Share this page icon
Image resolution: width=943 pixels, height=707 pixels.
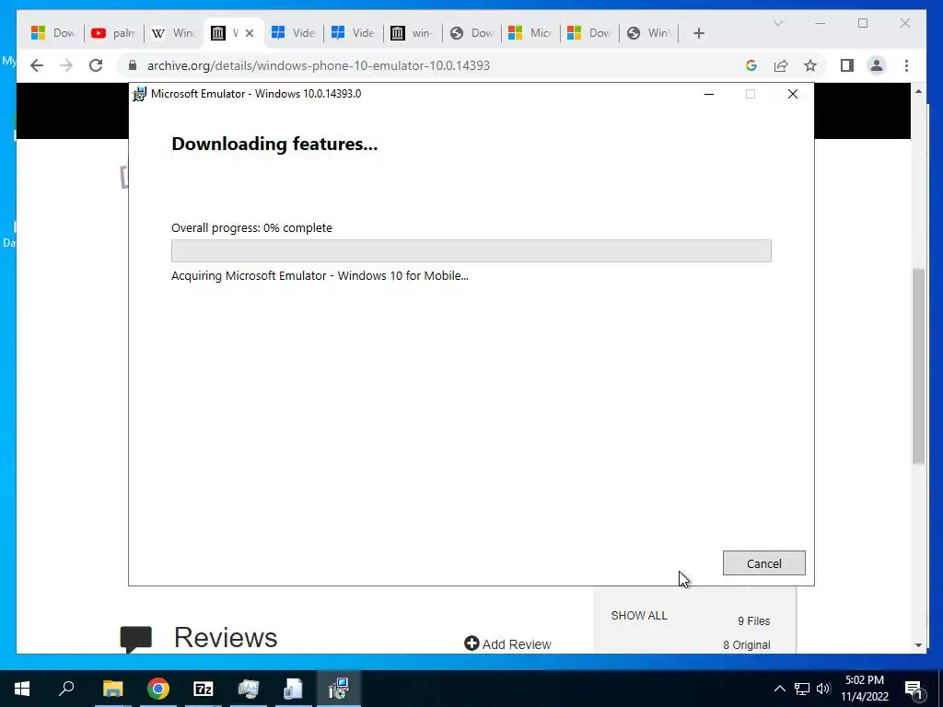click(781, 65)
